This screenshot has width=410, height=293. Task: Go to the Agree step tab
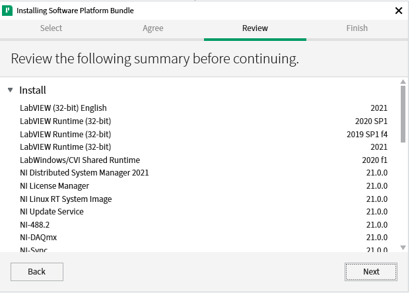tap(153, 28)
